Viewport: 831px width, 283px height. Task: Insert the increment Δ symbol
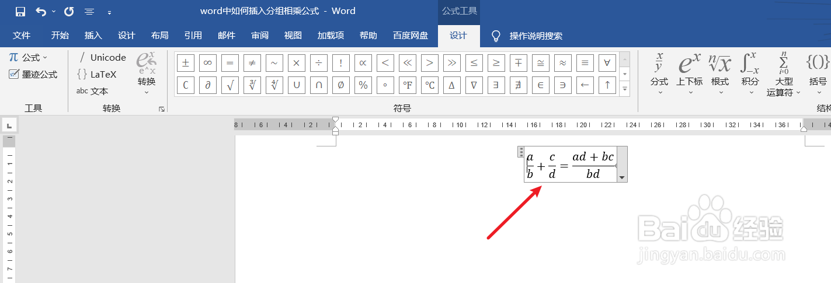(x=452, y=85)
